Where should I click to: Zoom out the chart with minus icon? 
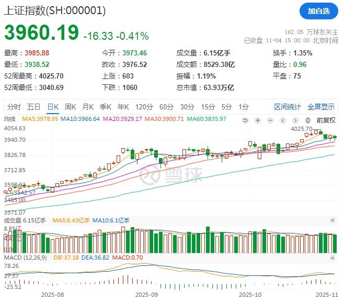point(270,120)
